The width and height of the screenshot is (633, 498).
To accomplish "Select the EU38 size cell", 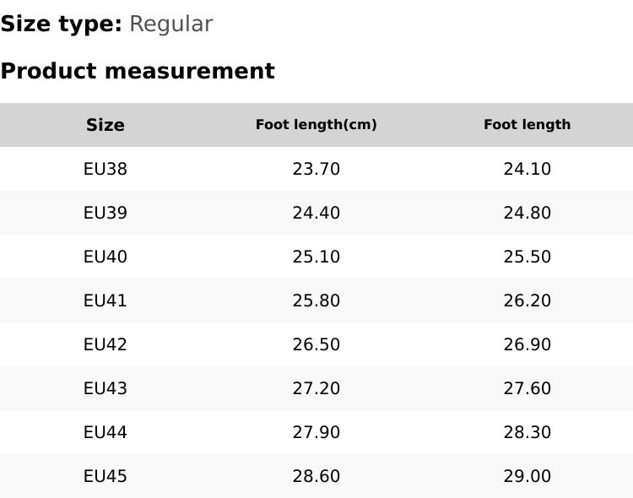I will coord(105,169).
